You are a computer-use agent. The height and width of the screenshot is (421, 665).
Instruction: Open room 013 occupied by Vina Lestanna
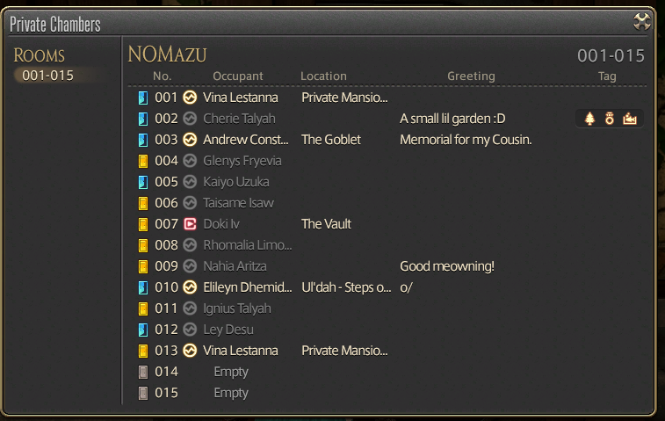[x=387, y=351]
